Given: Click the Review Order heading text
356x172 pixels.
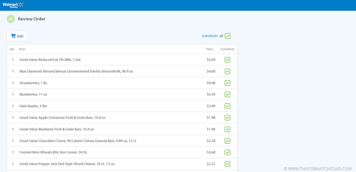Looking at the screenshot, I should point(31,19).
